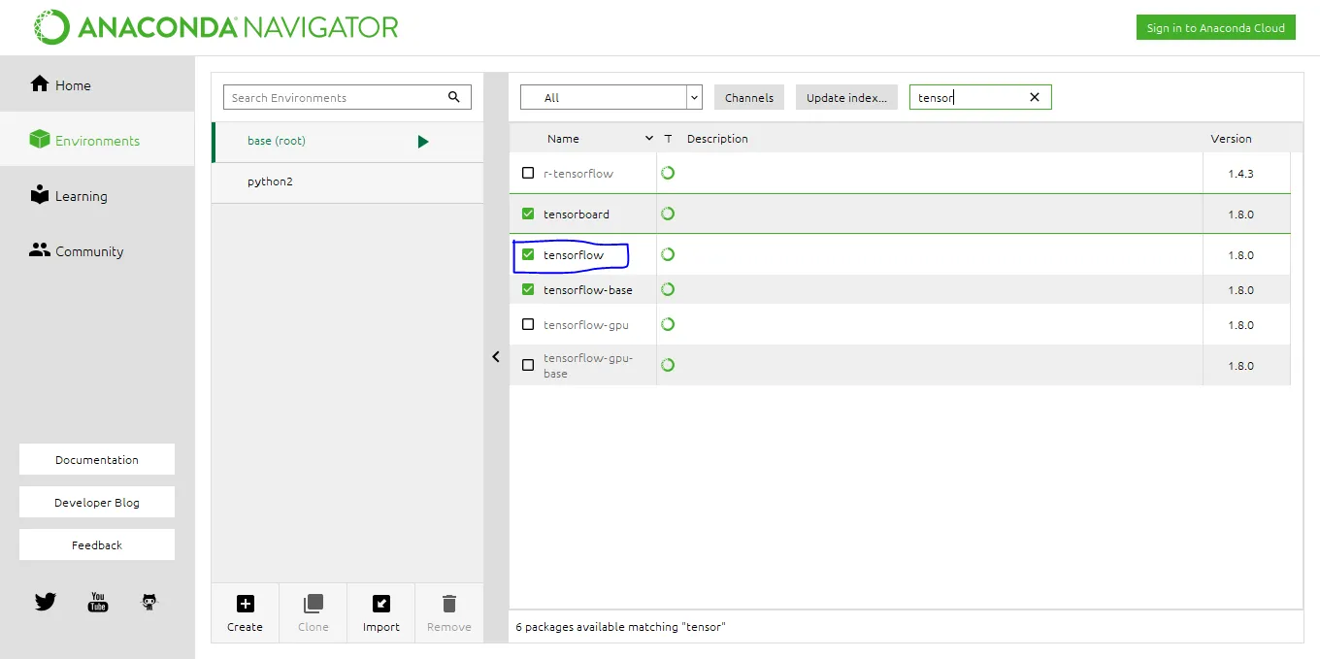Toggle the tensorboard package checkbox

[528, 214]
